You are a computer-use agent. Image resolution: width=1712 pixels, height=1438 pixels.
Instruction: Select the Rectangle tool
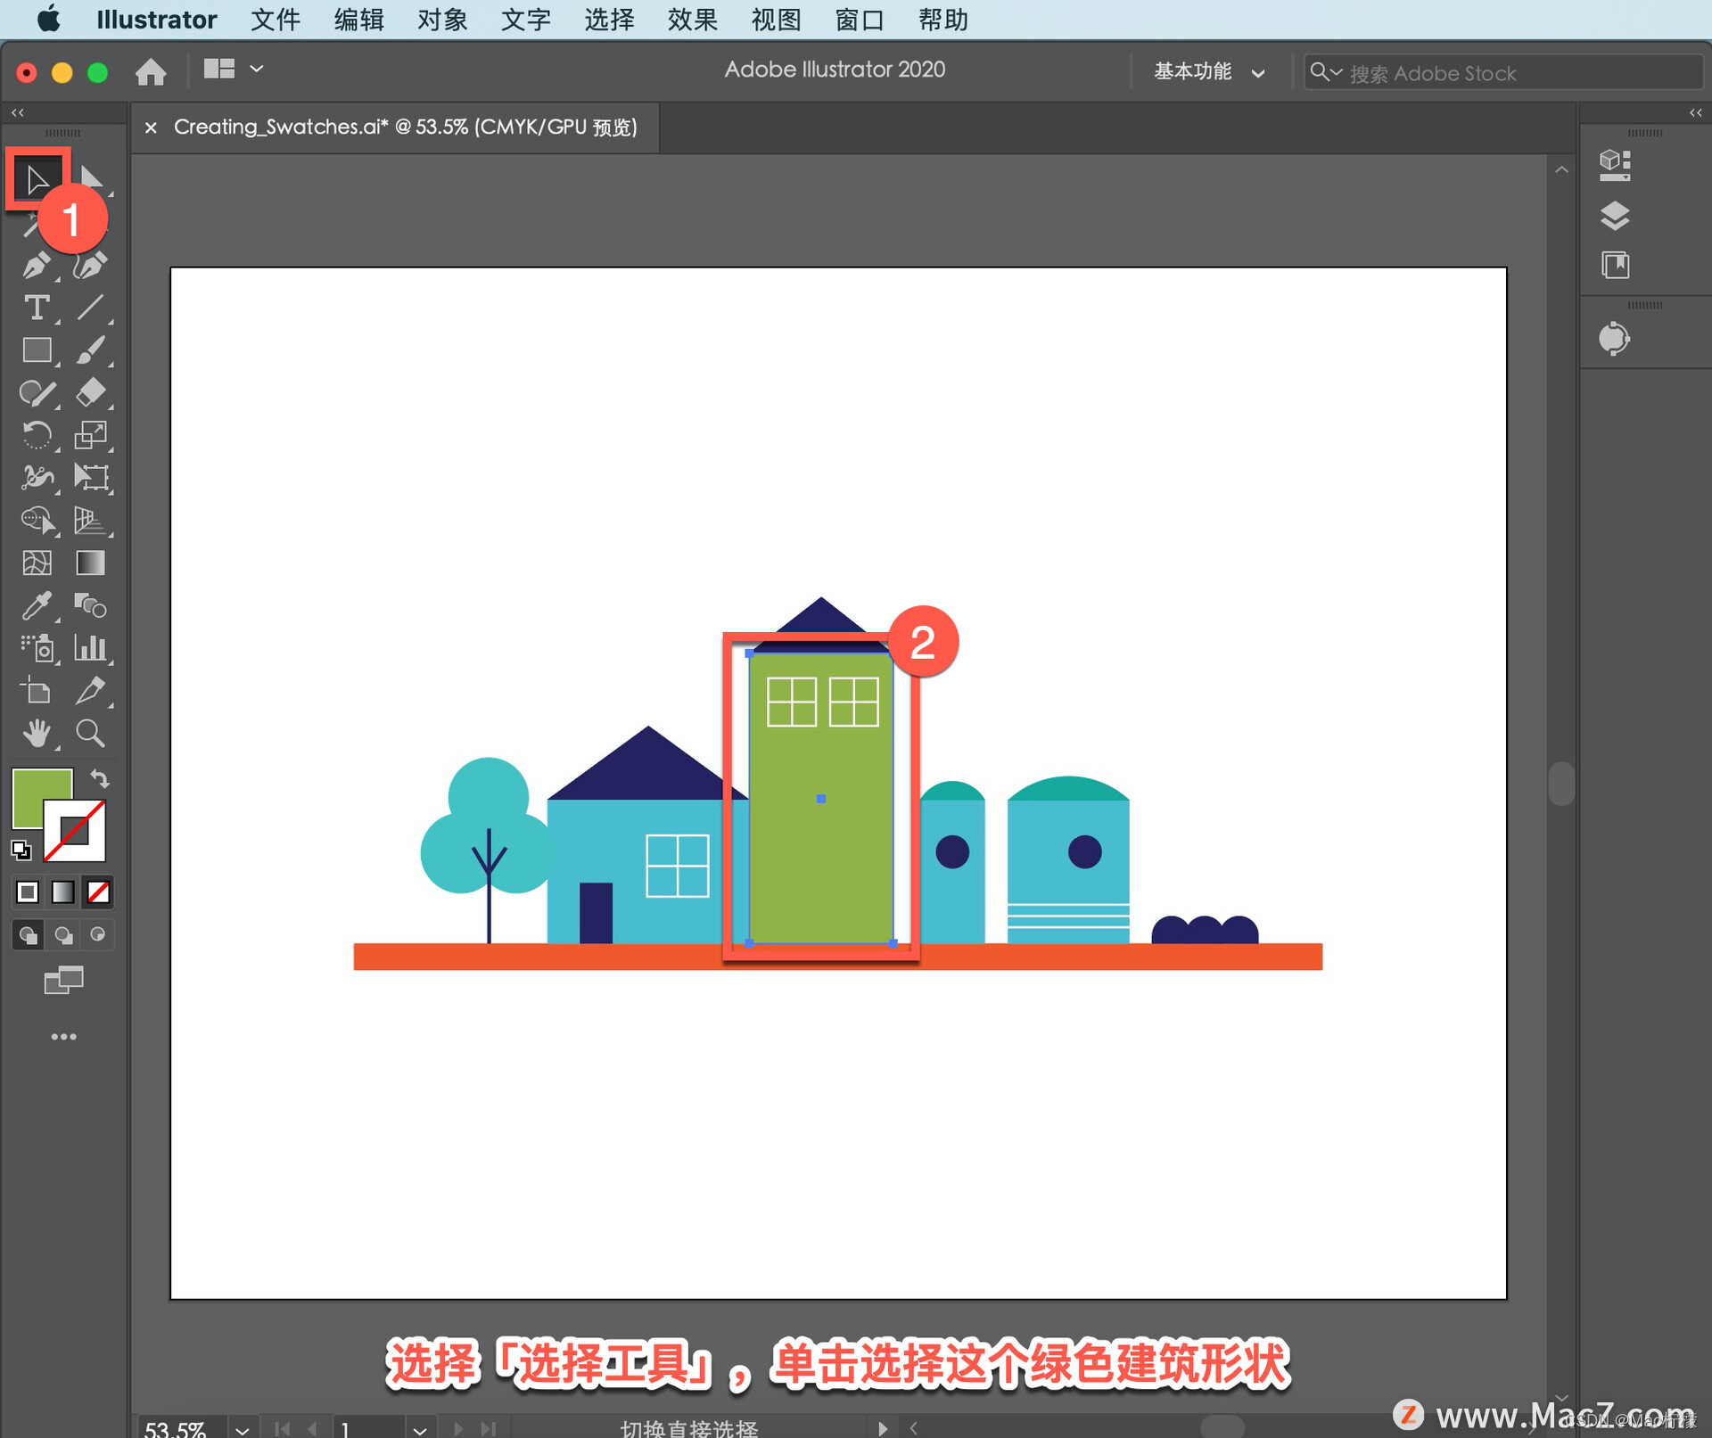(x=36, y=350)
